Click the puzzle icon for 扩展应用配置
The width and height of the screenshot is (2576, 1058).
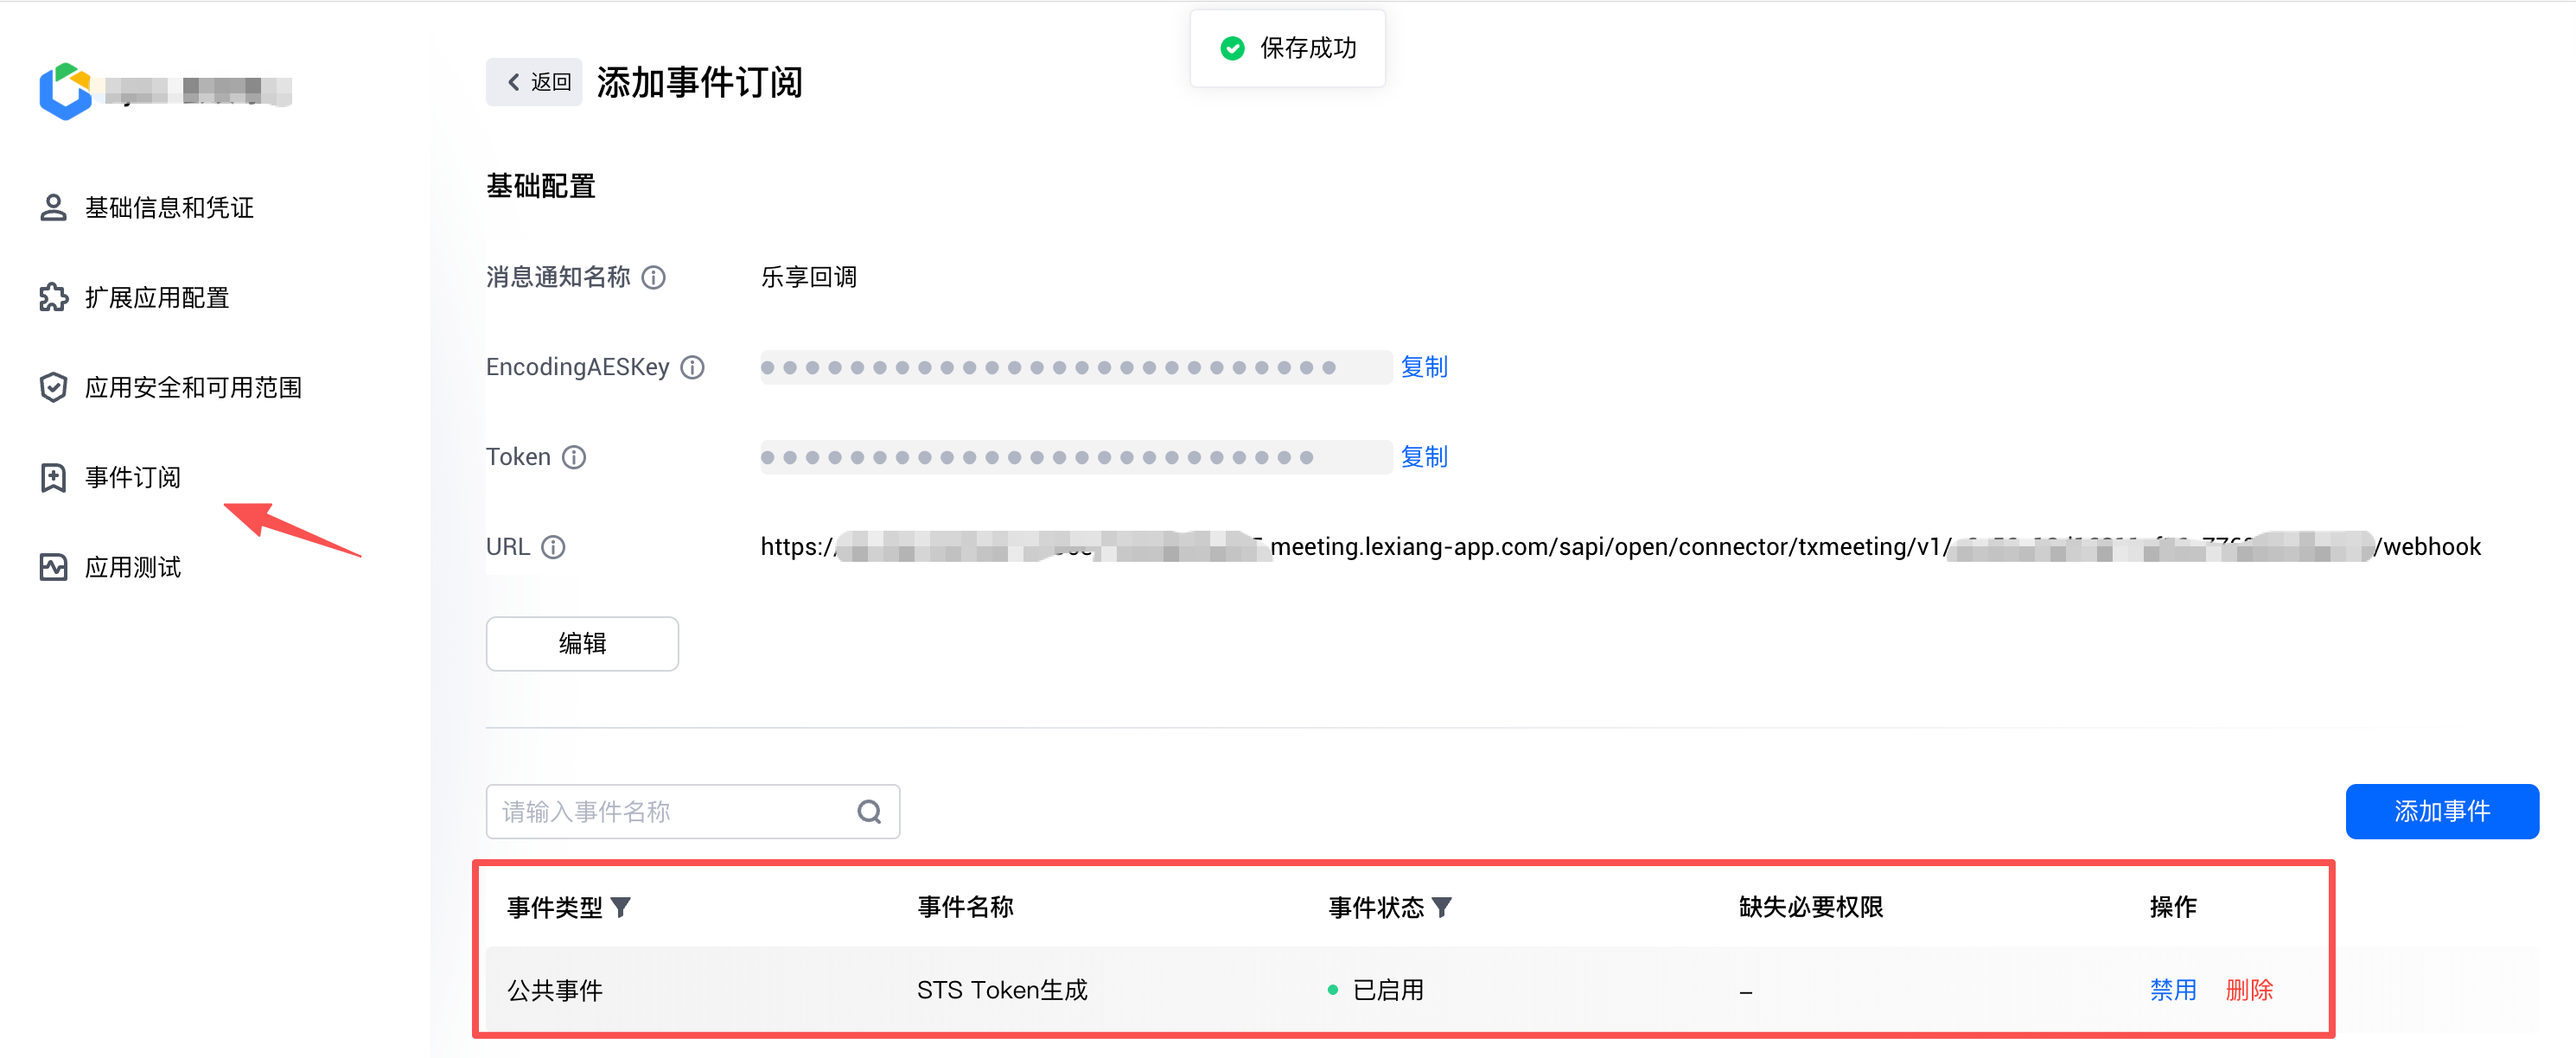(x=53, y=297)
